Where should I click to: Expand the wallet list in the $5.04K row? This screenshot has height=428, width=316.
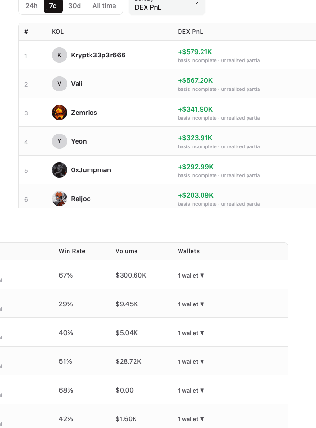[191, 333]
